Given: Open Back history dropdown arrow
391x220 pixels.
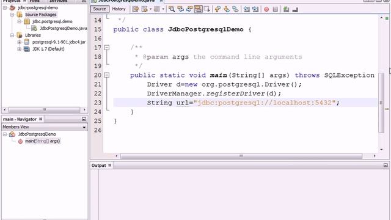Looking at the screenshot, I should (x=151, y=9).
